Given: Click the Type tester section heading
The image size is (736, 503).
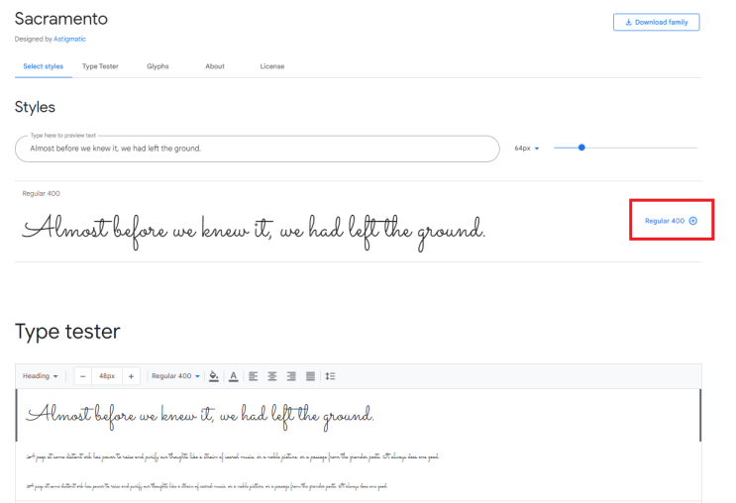Looking at the screenshot, I should (x=67, y=333).
